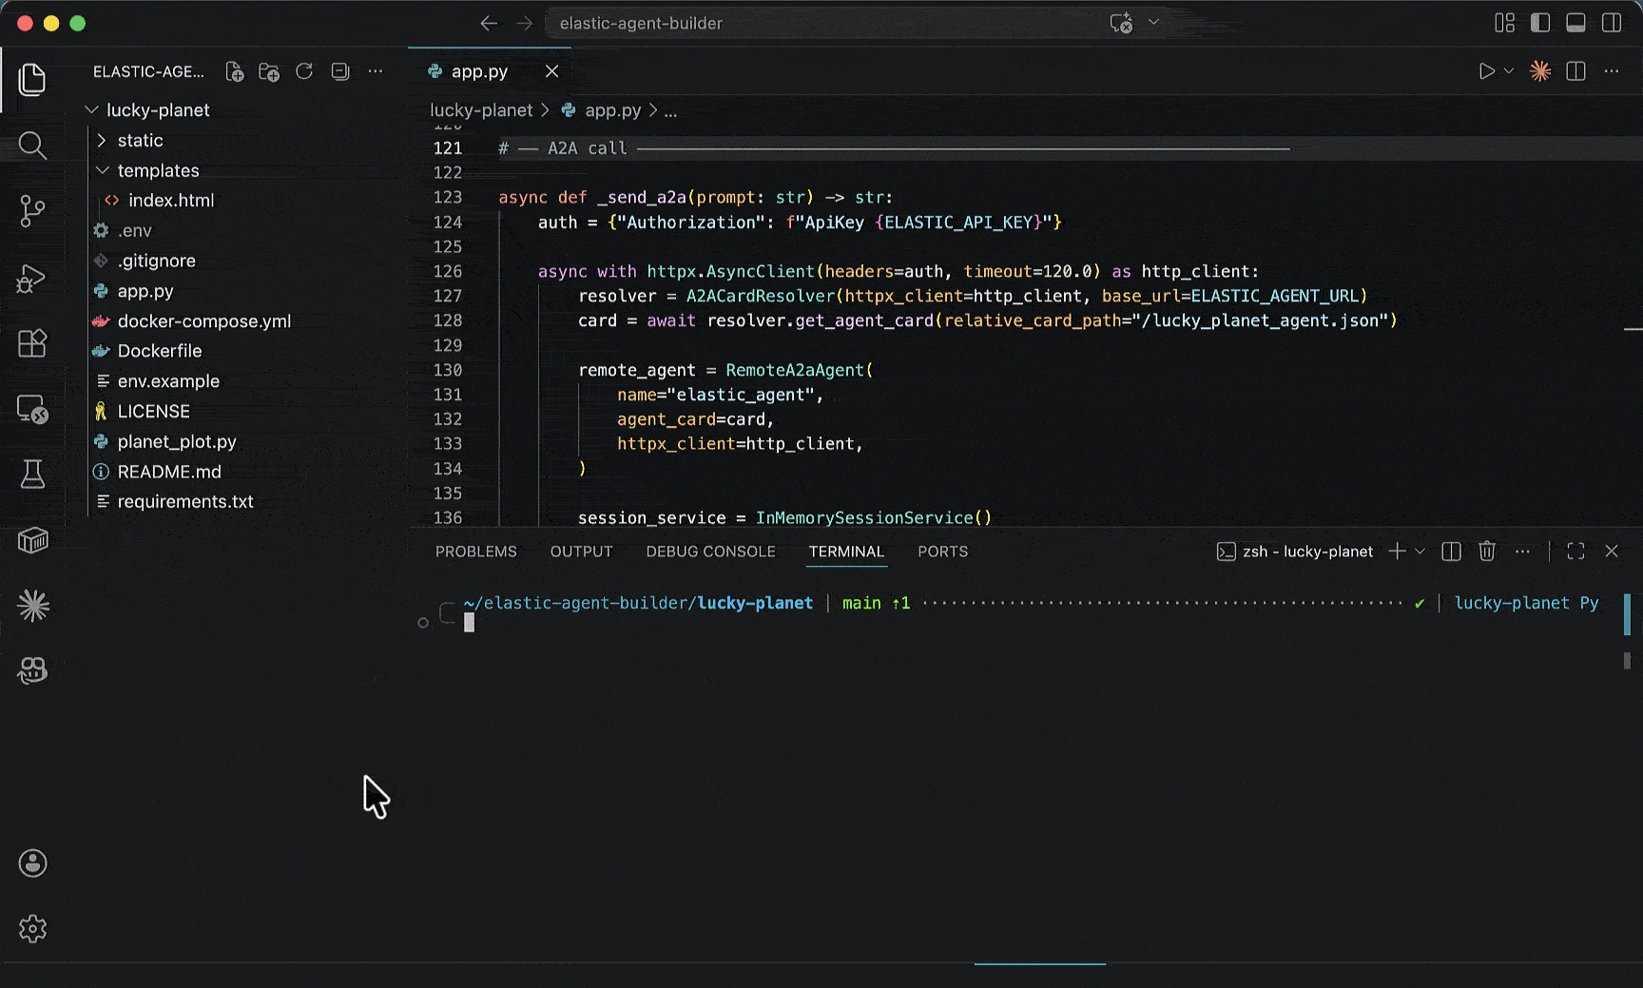Viewport: 1643px width, 988px height.
Task: Open the Remote Explorer view
Action: tap(32, 409)
